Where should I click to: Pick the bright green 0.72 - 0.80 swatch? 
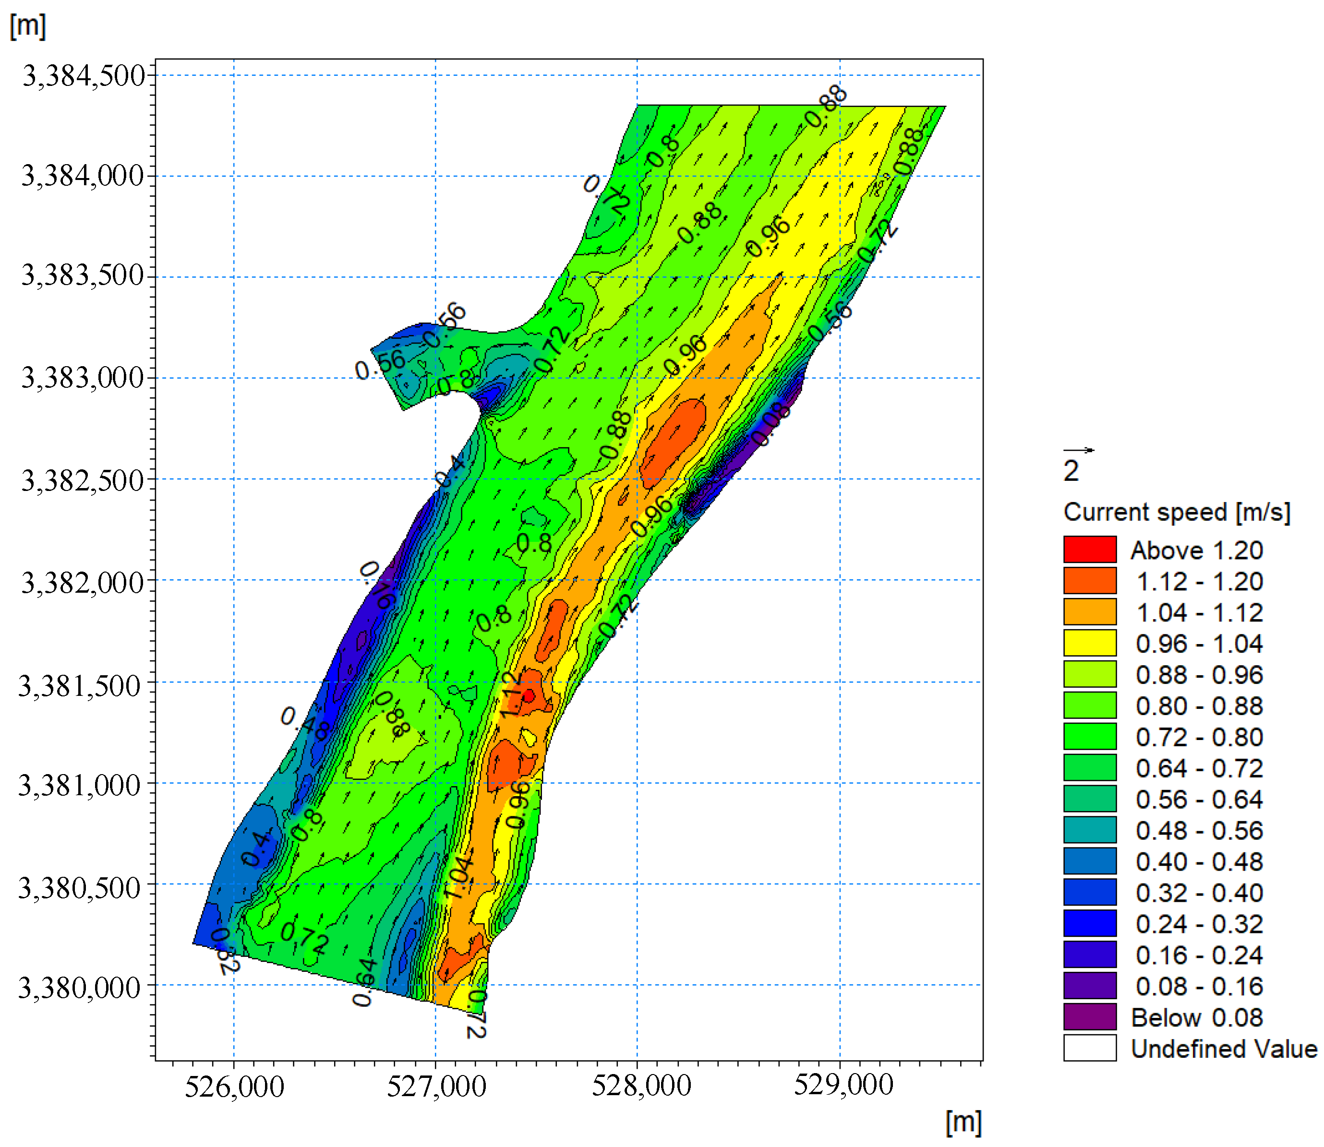[x=1089, y=736]
